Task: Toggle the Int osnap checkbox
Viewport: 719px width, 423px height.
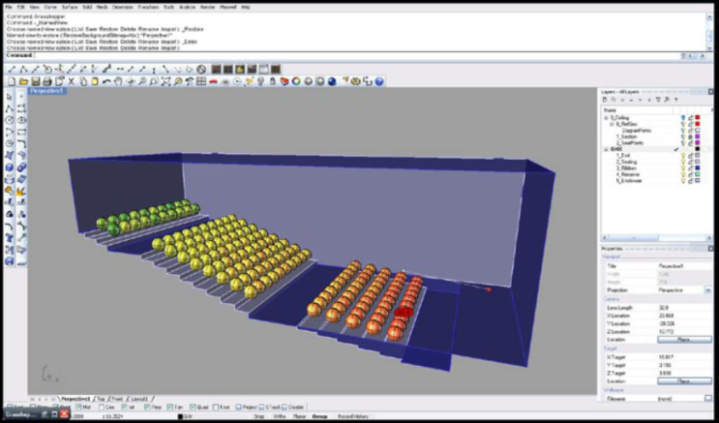Action: click(x=124, y=407)
